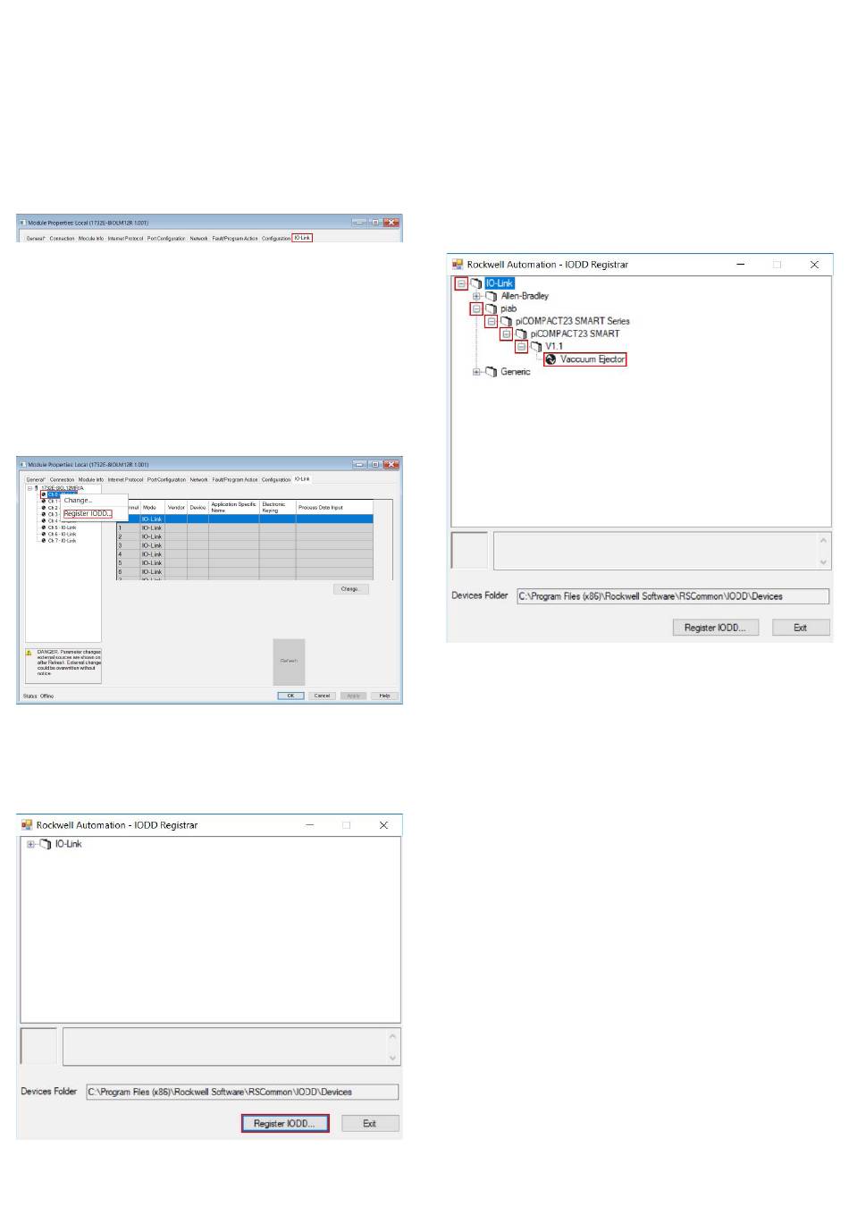Screen dimensions: 849x1232
Task: Select the piCOMPACT23 SMART folder icon without Series
Action: 521,333
